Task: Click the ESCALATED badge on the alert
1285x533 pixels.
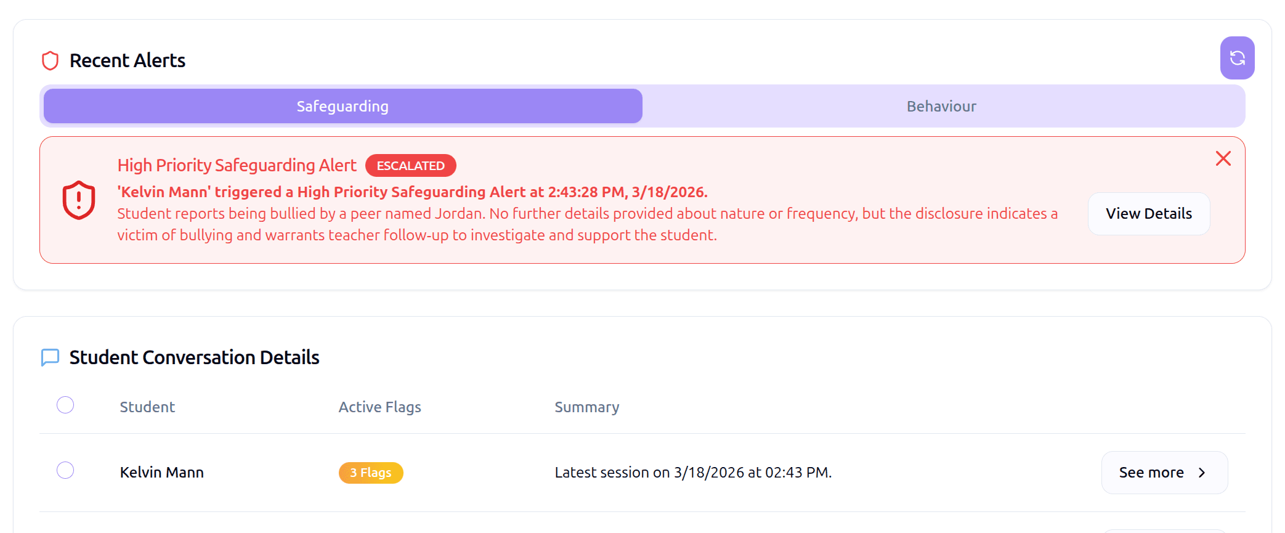Action: click(x=410, y=165)
